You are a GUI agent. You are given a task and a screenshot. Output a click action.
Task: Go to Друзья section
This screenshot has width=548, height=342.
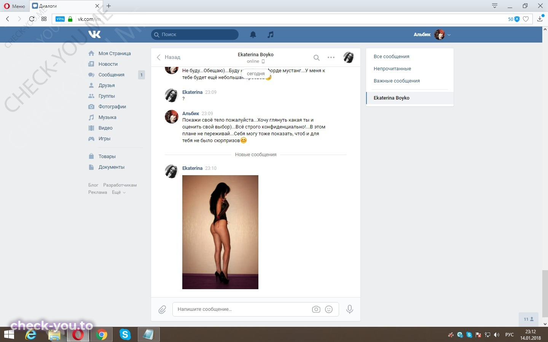pyautogui.click(x=107, y=85)
